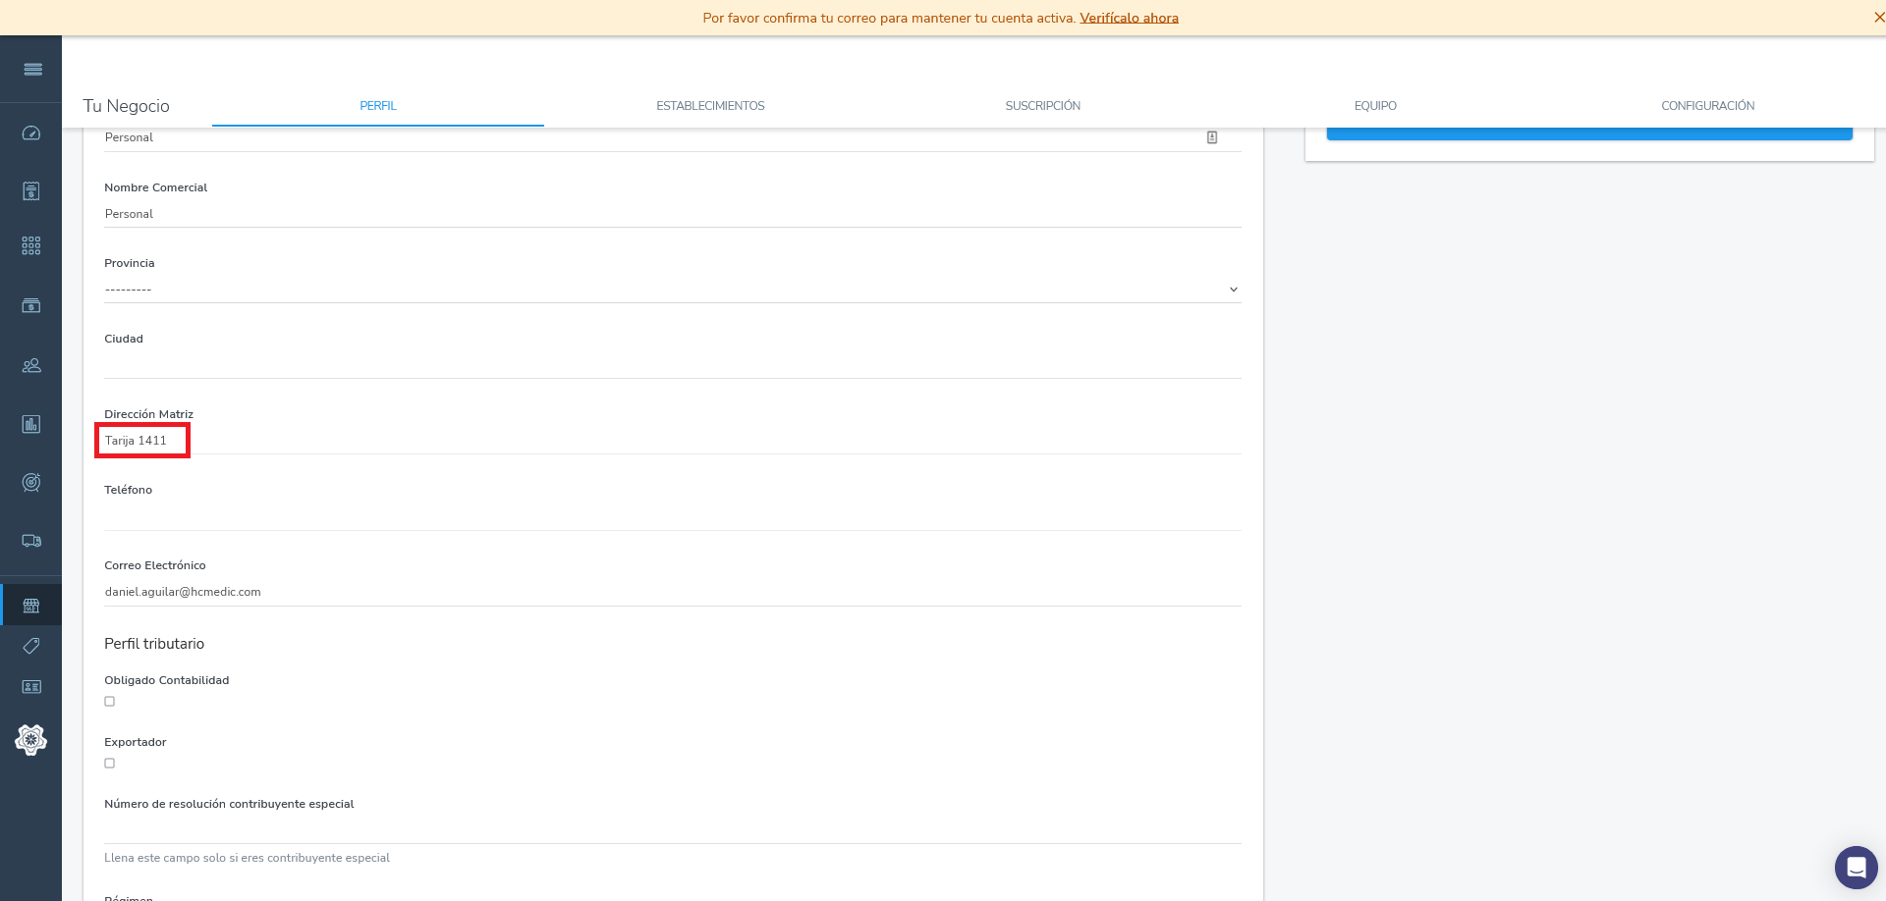Open the Suscripción tab
Screen dimensions: 1886x901
1042,106
